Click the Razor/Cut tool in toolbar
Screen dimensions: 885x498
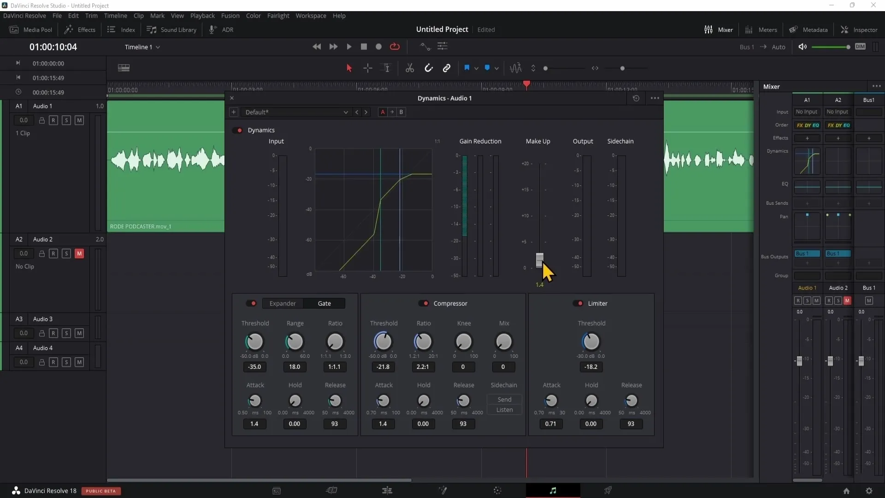(411, 68)
